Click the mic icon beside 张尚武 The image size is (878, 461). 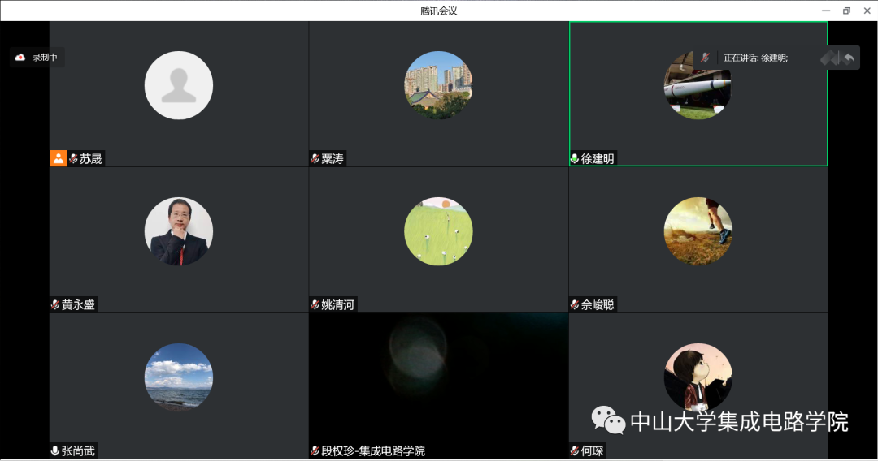click(x=55, y=451)
